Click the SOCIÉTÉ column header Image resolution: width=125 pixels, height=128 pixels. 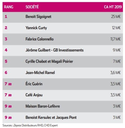click(32, 7)
